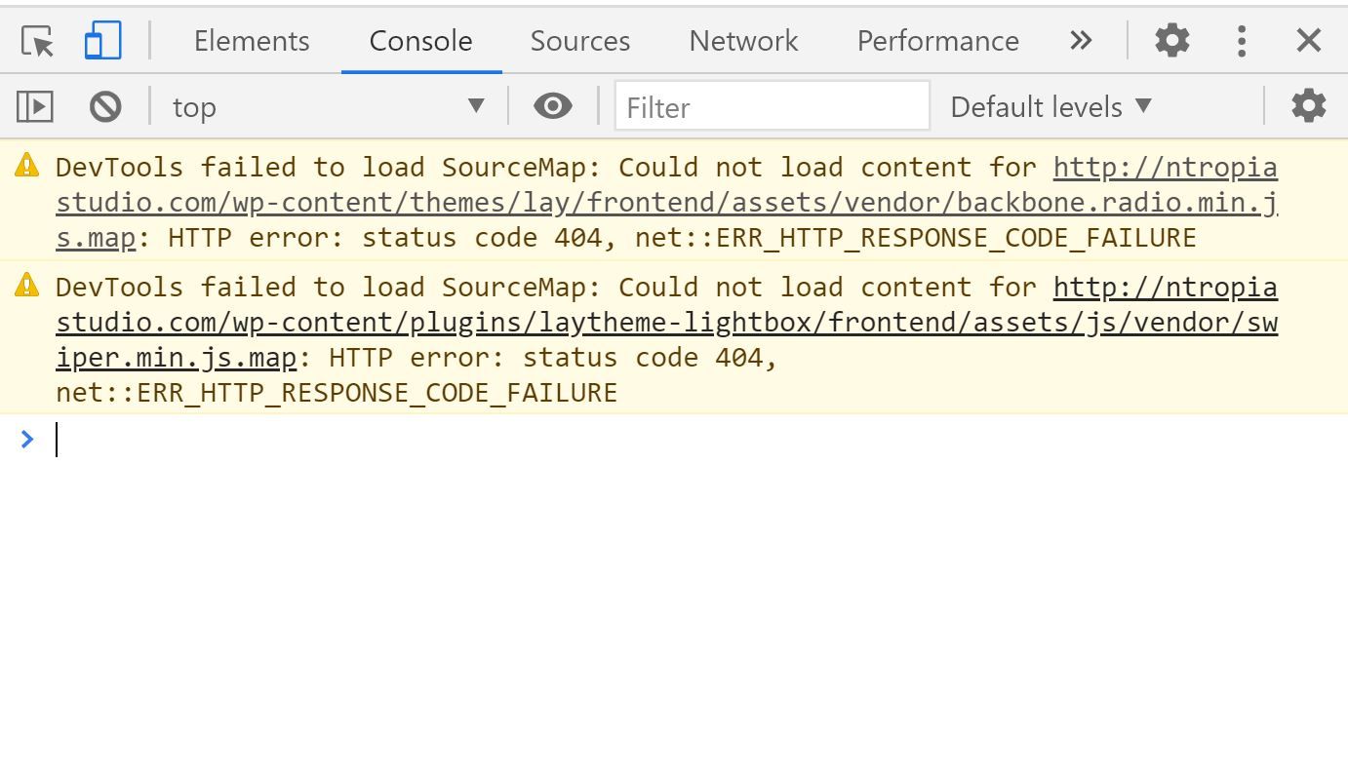
Task: Open the Network panel
Action: [742, 41]
